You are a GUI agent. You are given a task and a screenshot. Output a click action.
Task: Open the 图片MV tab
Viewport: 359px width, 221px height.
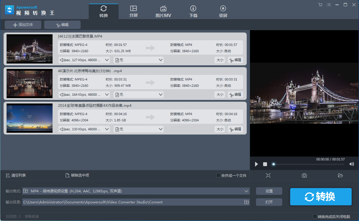click(x=163, y=10)
